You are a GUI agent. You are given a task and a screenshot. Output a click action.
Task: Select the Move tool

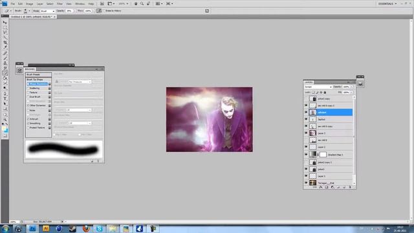5,23
